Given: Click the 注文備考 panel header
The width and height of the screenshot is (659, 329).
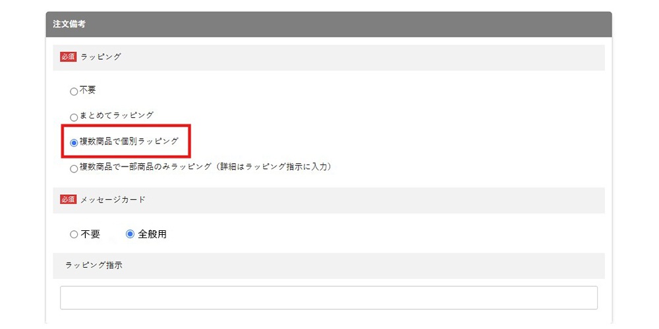Looking at the screenshot, I should [329, 24].
